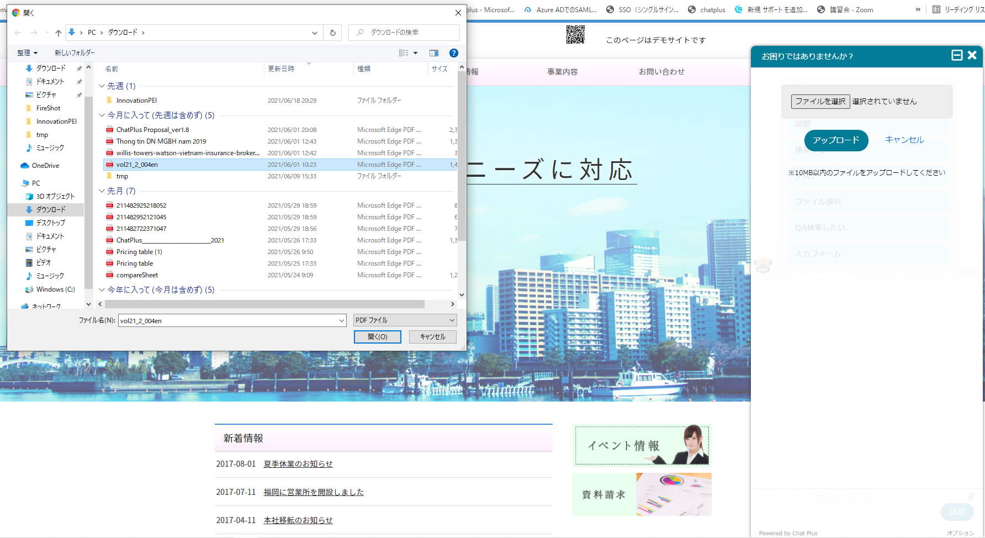The height and width of the screenshot is (538, 985).
Task: Select the ChatPlus Proposal_ver1.8 PDF file
Action: point(152,130)
